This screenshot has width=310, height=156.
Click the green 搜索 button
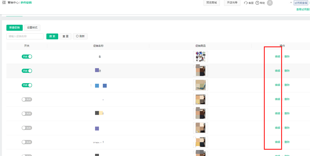point(52,36)
